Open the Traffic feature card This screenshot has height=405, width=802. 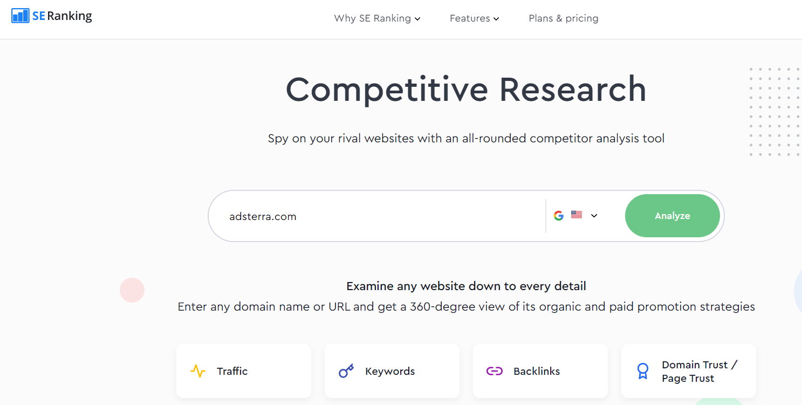tap(243, 371)
